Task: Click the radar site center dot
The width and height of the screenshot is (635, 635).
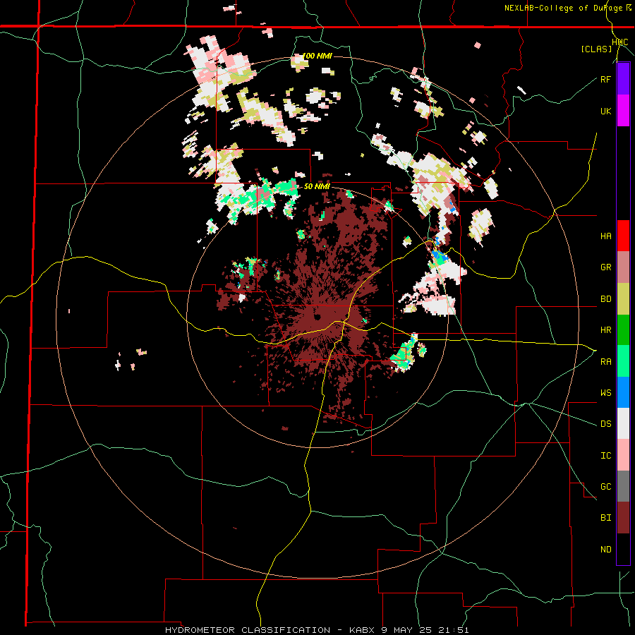Action: pyautogui.click(x=317, y=317)
